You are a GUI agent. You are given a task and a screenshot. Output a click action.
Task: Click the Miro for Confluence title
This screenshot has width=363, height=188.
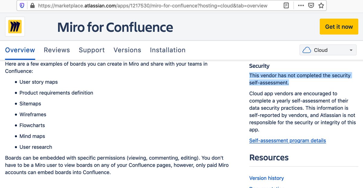(115, 27)
